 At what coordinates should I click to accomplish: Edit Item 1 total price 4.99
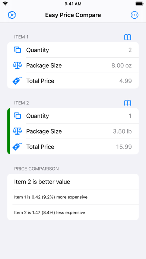[126, 81]
